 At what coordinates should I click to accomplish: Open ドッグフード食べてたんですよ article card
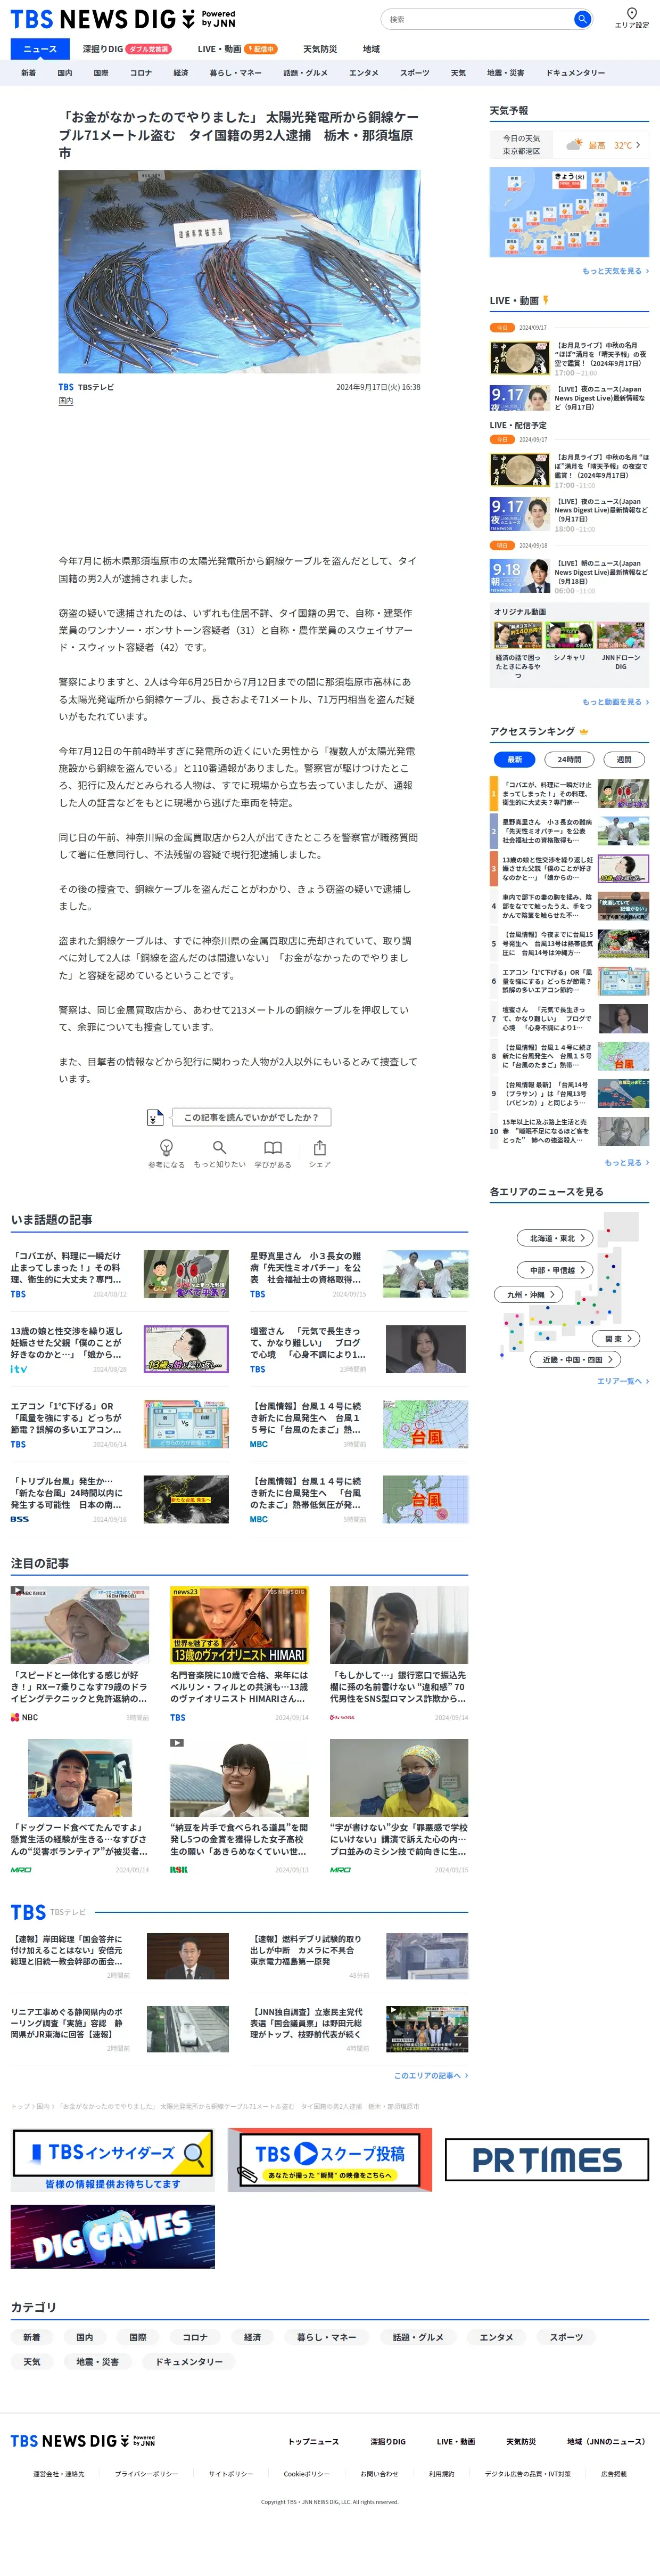[x=80, y=1806]
